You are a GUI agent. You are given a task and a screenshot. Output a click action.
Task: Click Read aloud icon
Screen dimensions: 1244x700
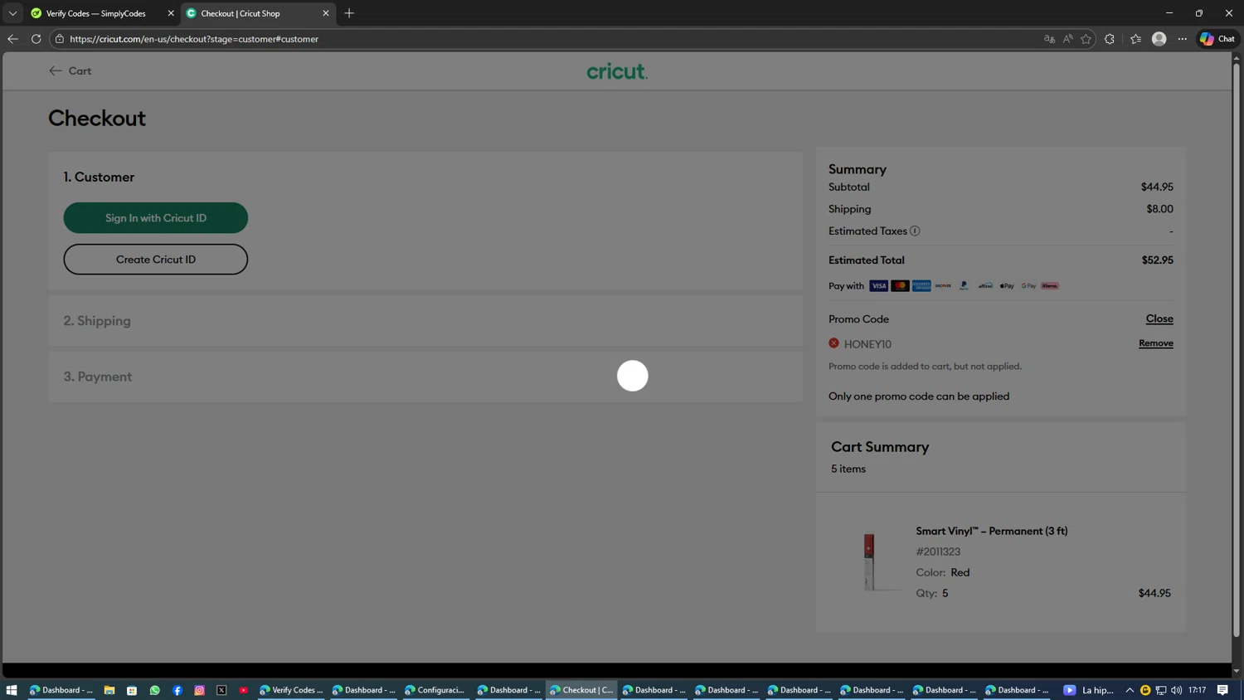(x=1067, y=39)
